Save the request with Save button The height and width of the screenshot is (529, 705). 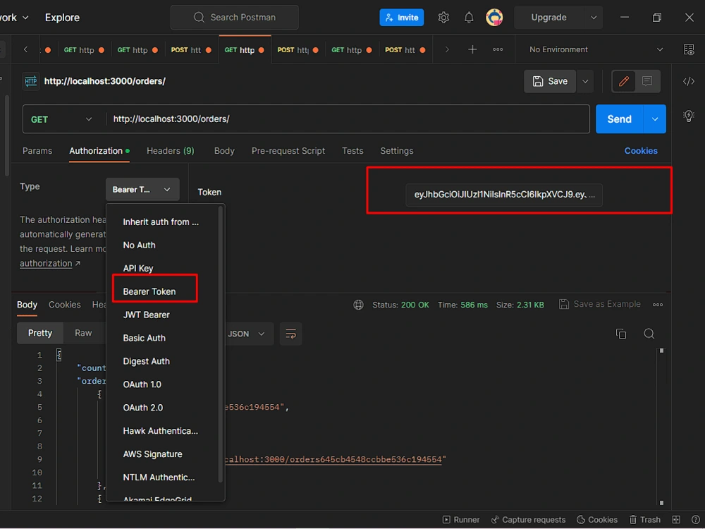coord(550,81)
